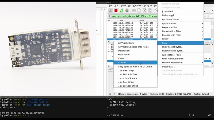Click the close capture file X icon
Image resolution: width=214 pixels, height=120 pixels.
[x=145, y=10]
